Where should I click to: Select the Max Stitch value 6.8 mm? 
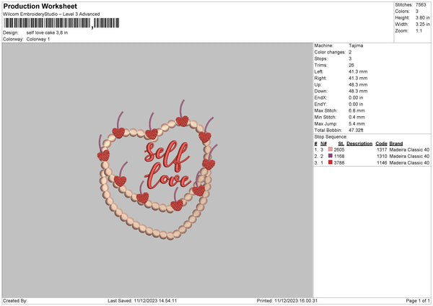357,110
